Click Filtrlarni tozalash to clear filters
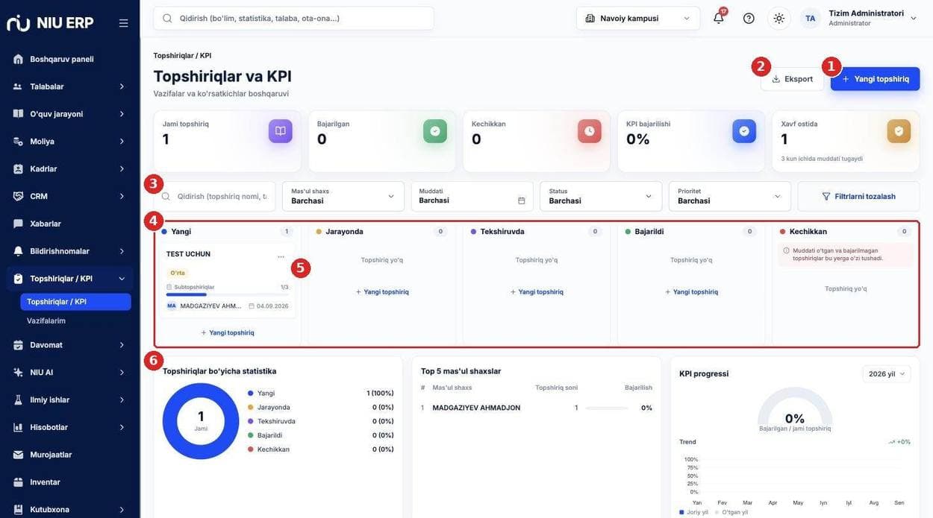This screenshot has height=518, width=933. (x=858, y=196)
